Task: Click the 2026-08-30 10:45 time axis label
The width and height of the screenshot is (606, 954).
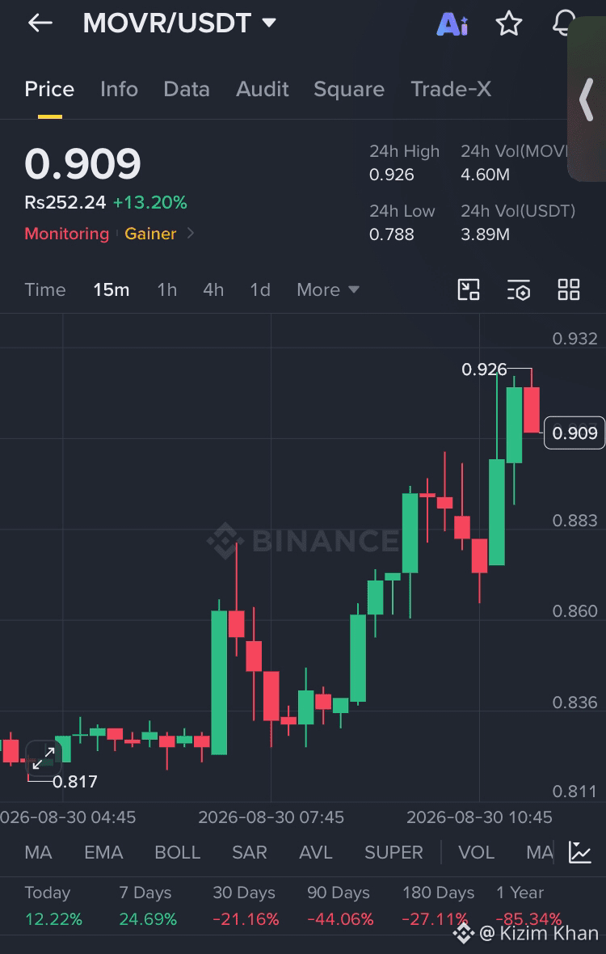Action: coord(480,817)
